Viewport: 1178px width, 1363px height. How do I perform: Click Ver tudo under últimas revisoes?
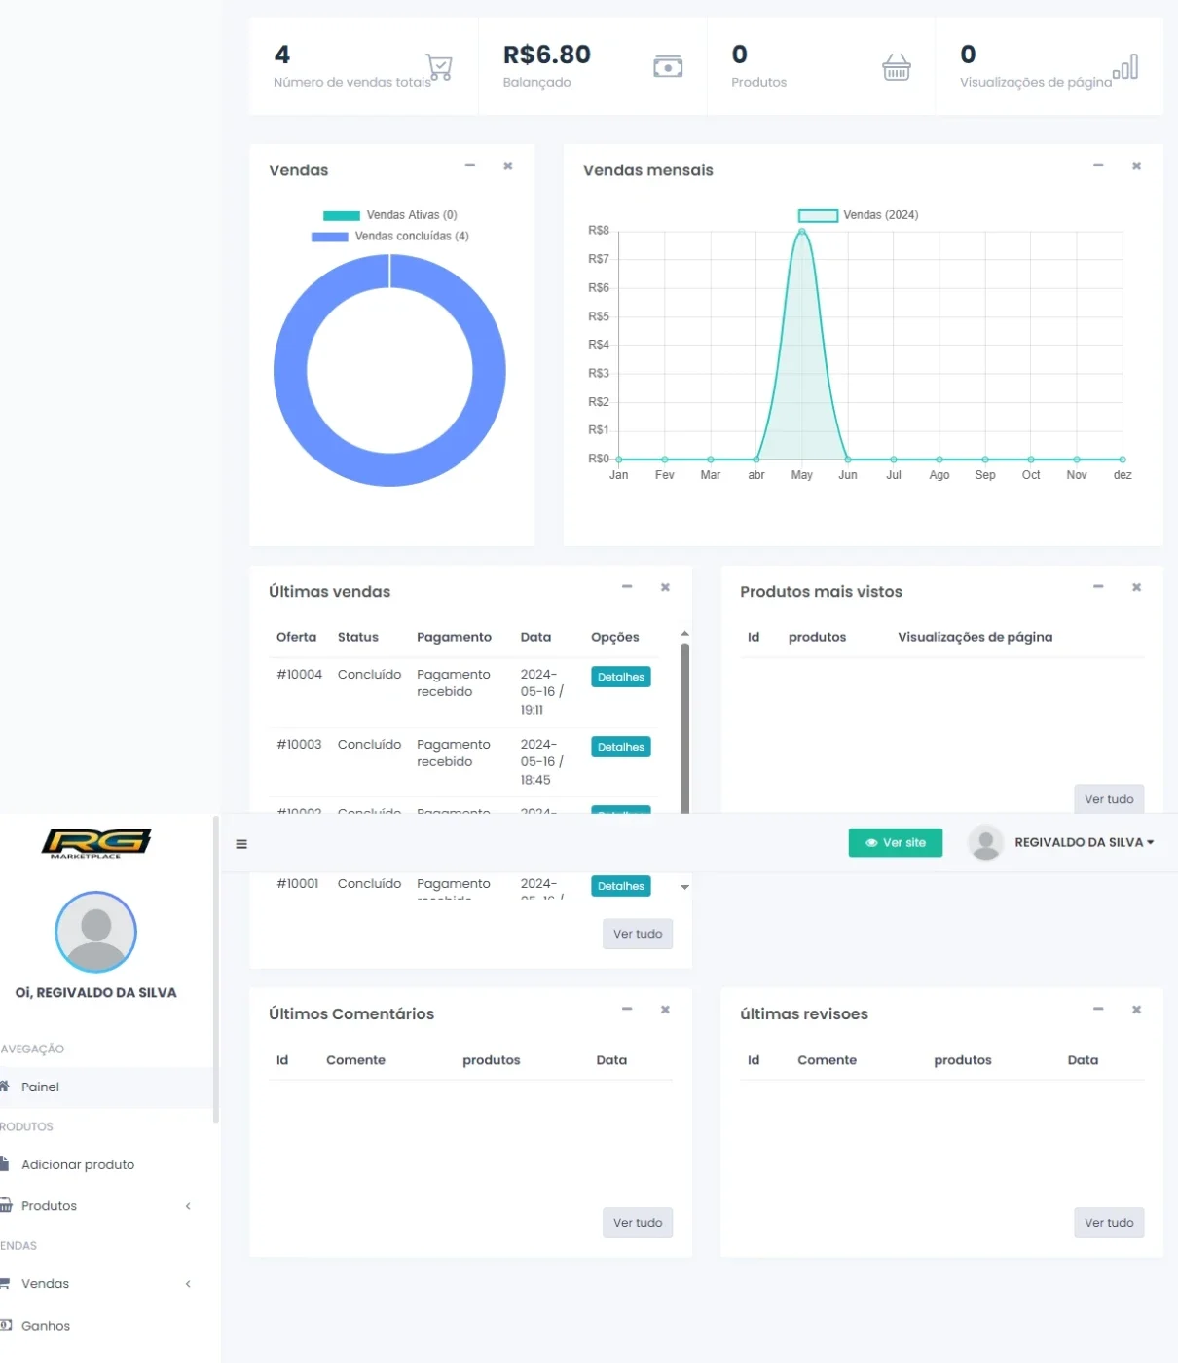(1109, 1223)
